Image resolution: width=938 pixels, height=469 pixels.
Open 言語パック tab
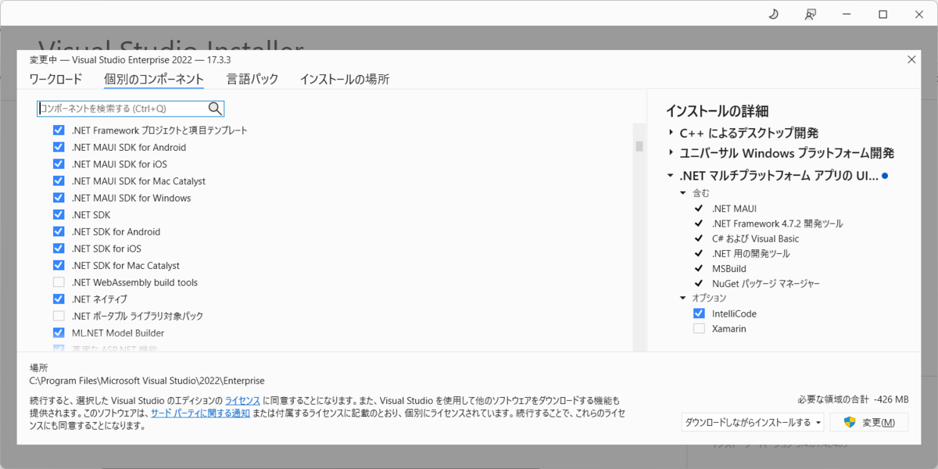(x=252, y=79)
